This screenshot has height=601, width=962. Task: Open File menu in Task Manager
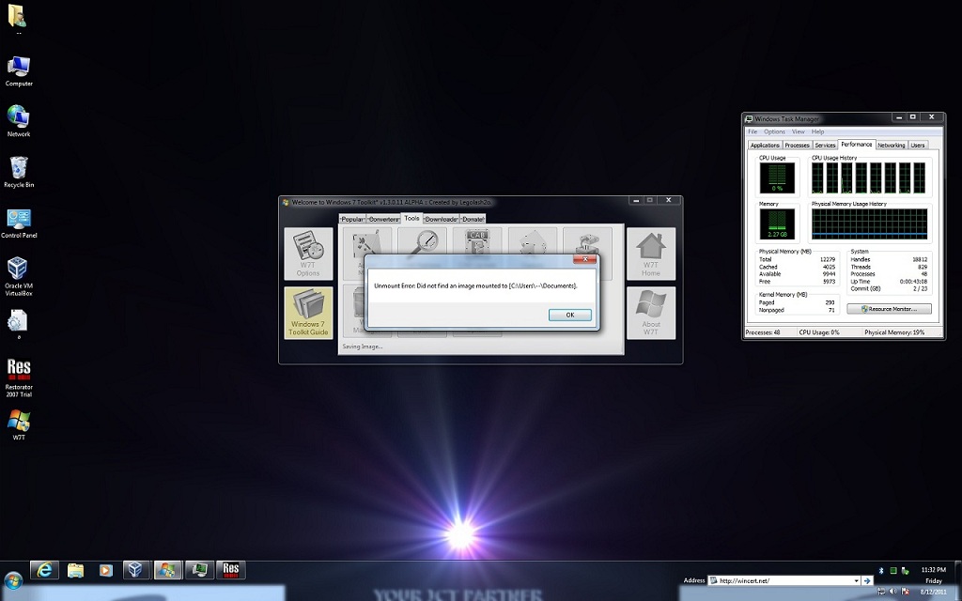coord(753,131)
